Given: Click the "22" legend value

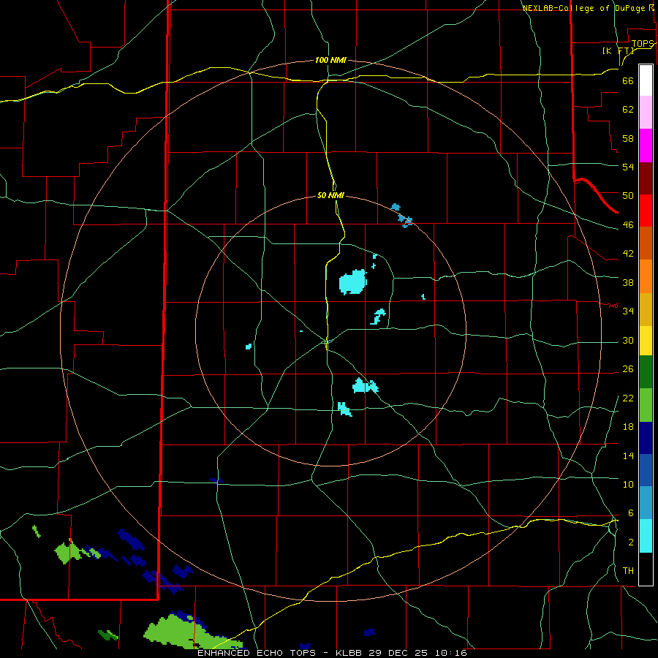Looking at the screenshot, I should coord(628,398).
